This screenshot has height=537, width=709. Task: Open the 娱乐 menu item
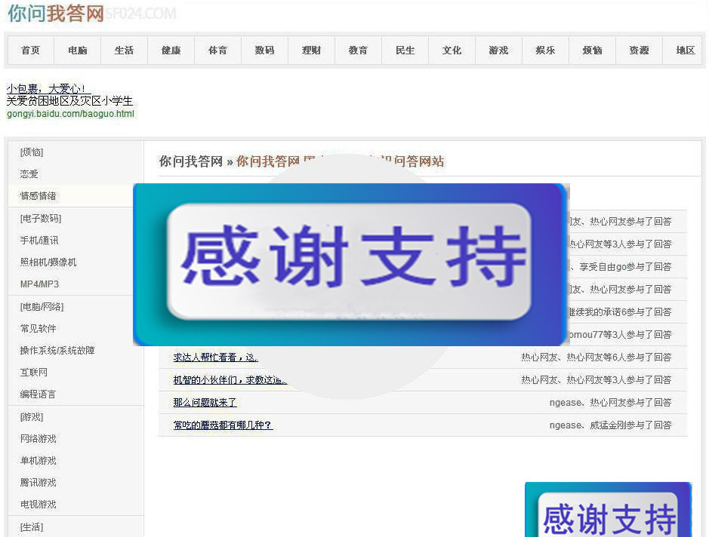[545, 51]
